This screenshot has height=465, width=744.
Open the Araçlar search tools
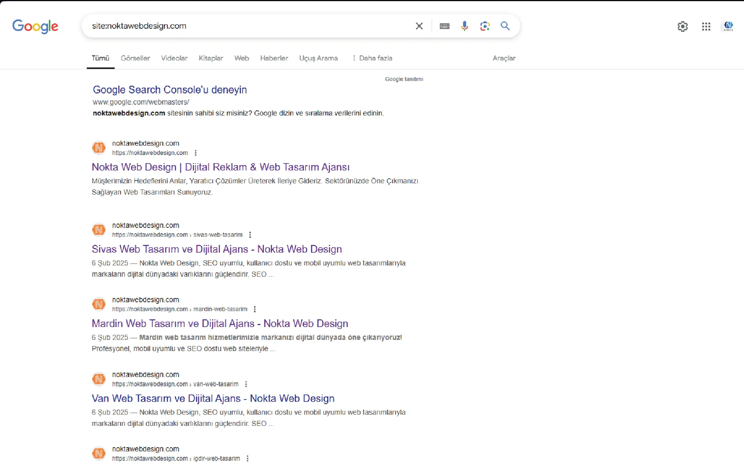[504, 58]
